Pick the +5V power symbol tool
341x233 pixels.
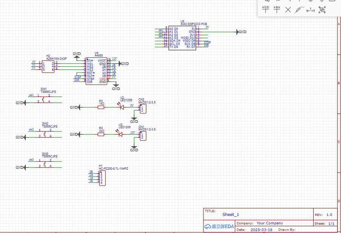click(277, 10)
